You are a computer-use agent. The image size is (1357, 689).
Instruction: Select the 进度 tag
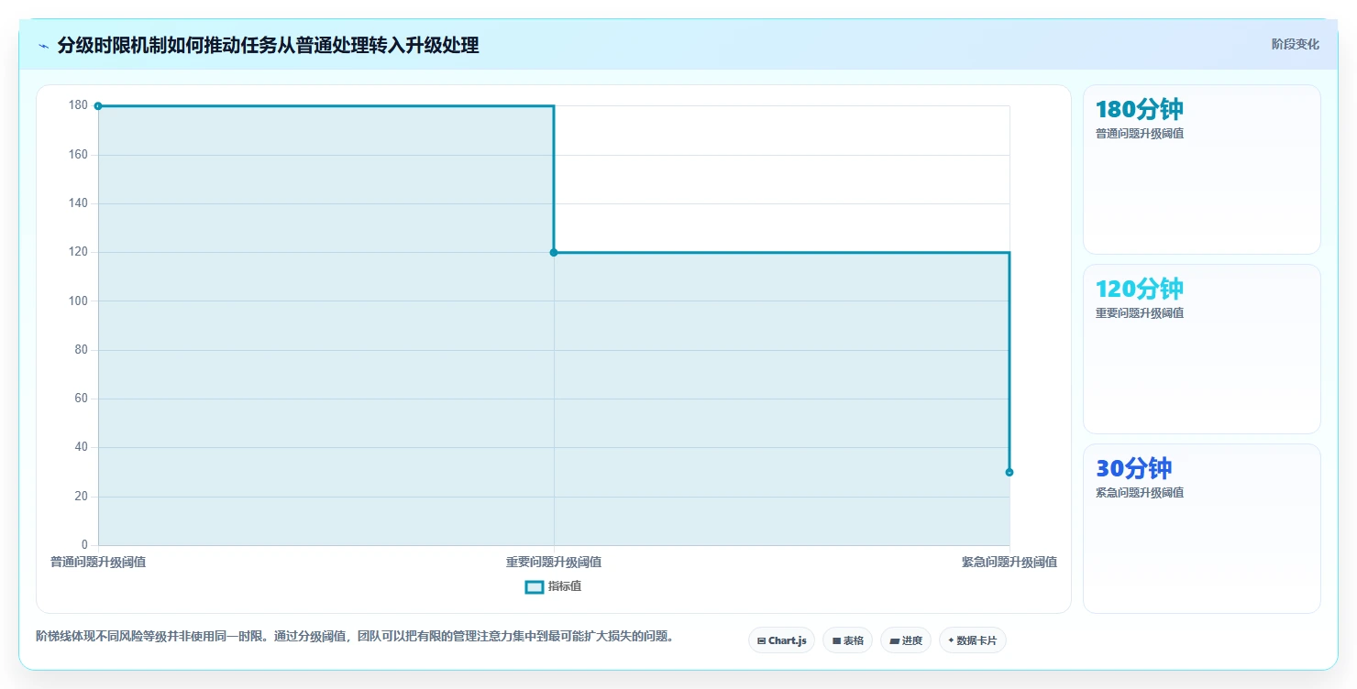coord(905,640)
